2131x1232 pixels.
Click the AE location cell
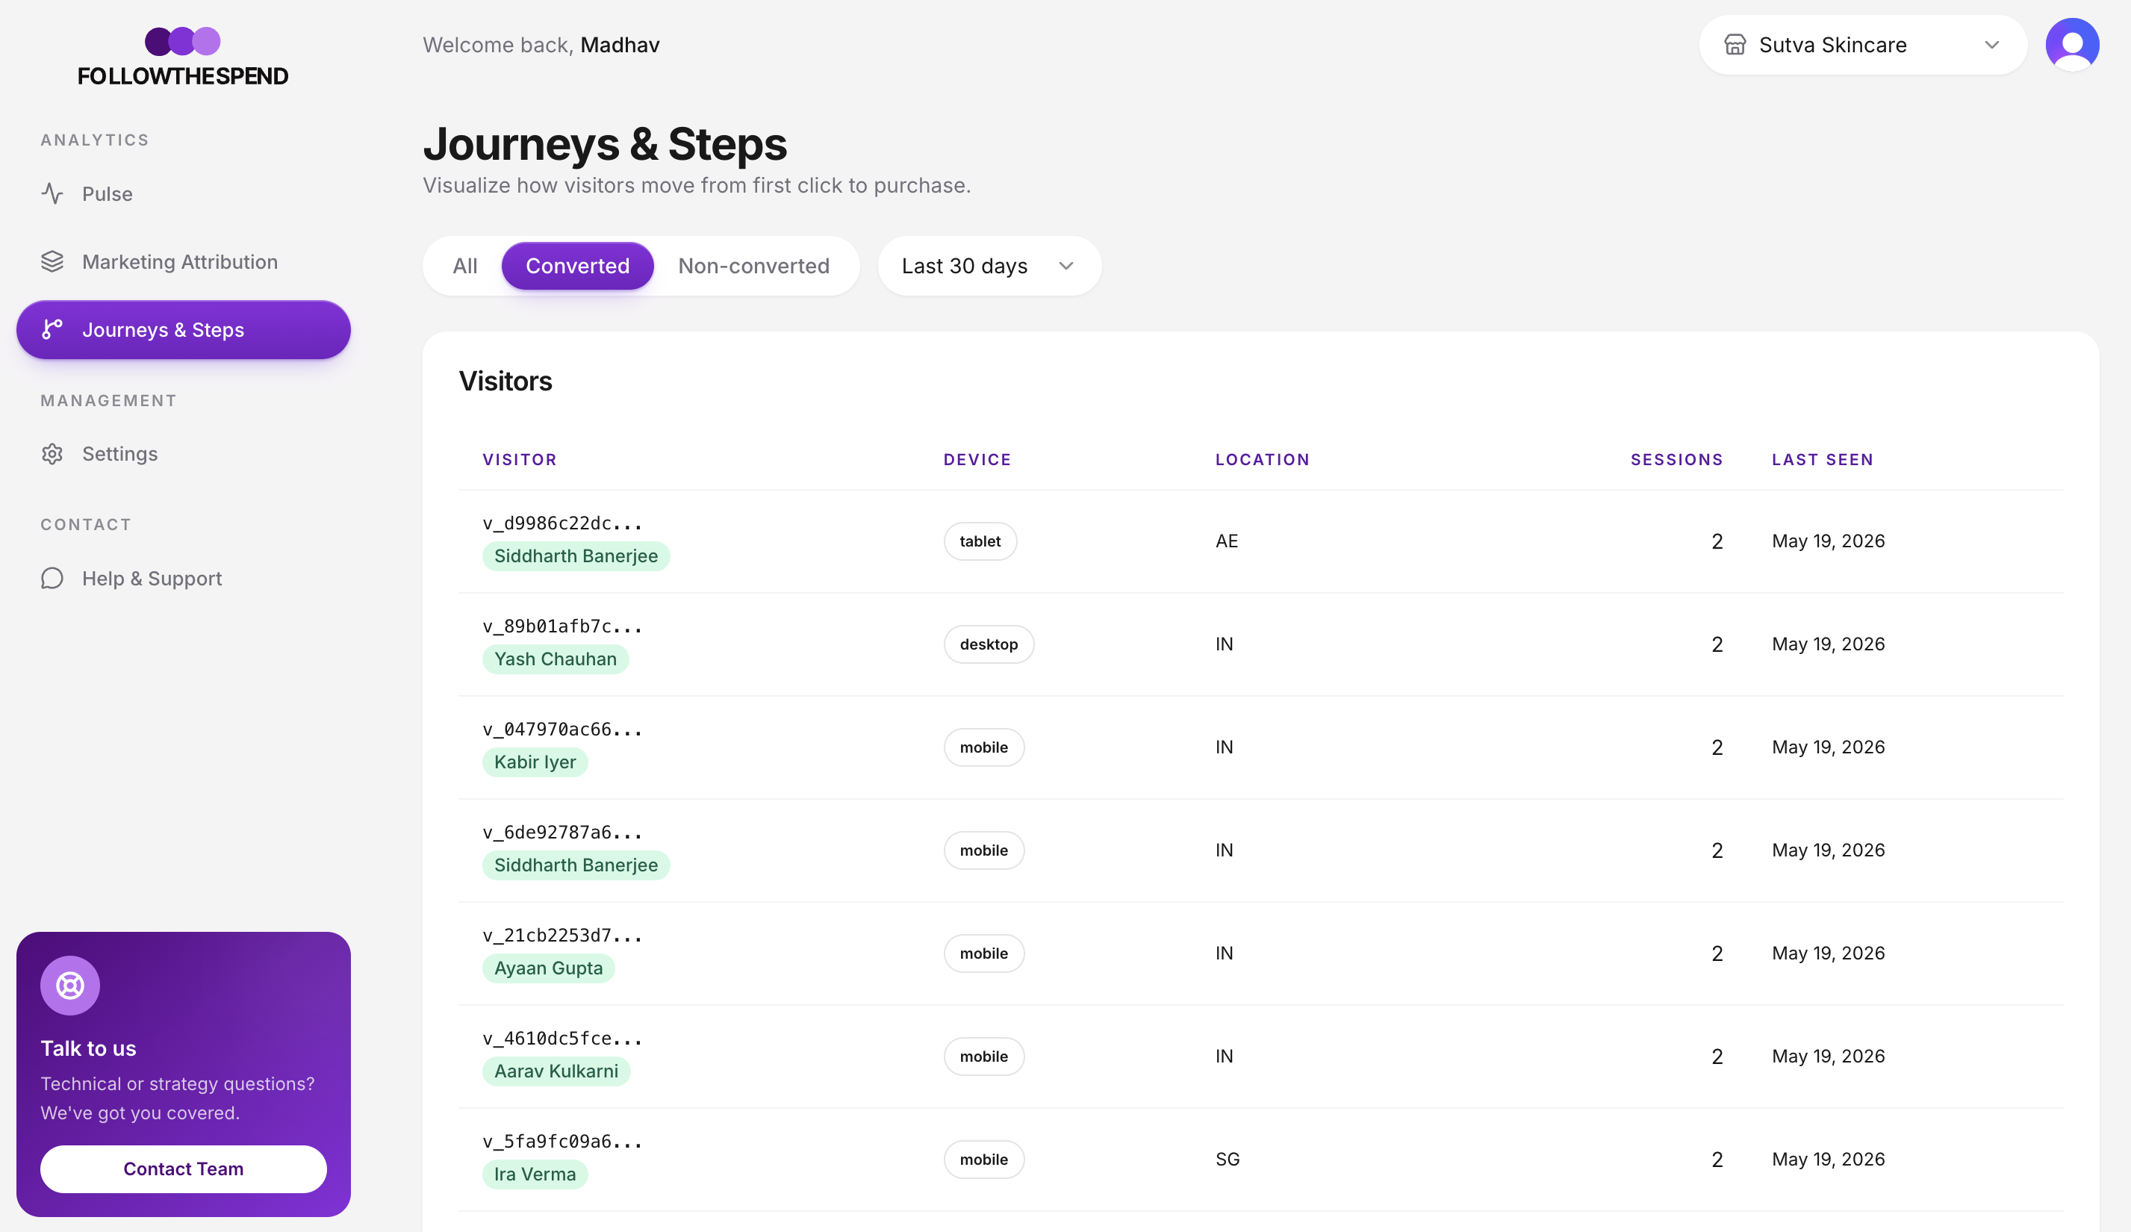(x=1226, y=541)
